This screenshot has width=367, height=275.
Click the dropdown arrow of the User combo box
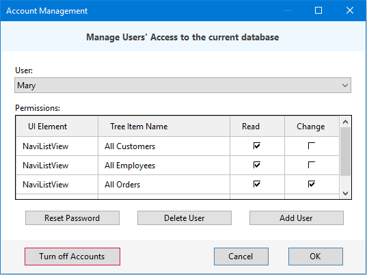[344, 86]
